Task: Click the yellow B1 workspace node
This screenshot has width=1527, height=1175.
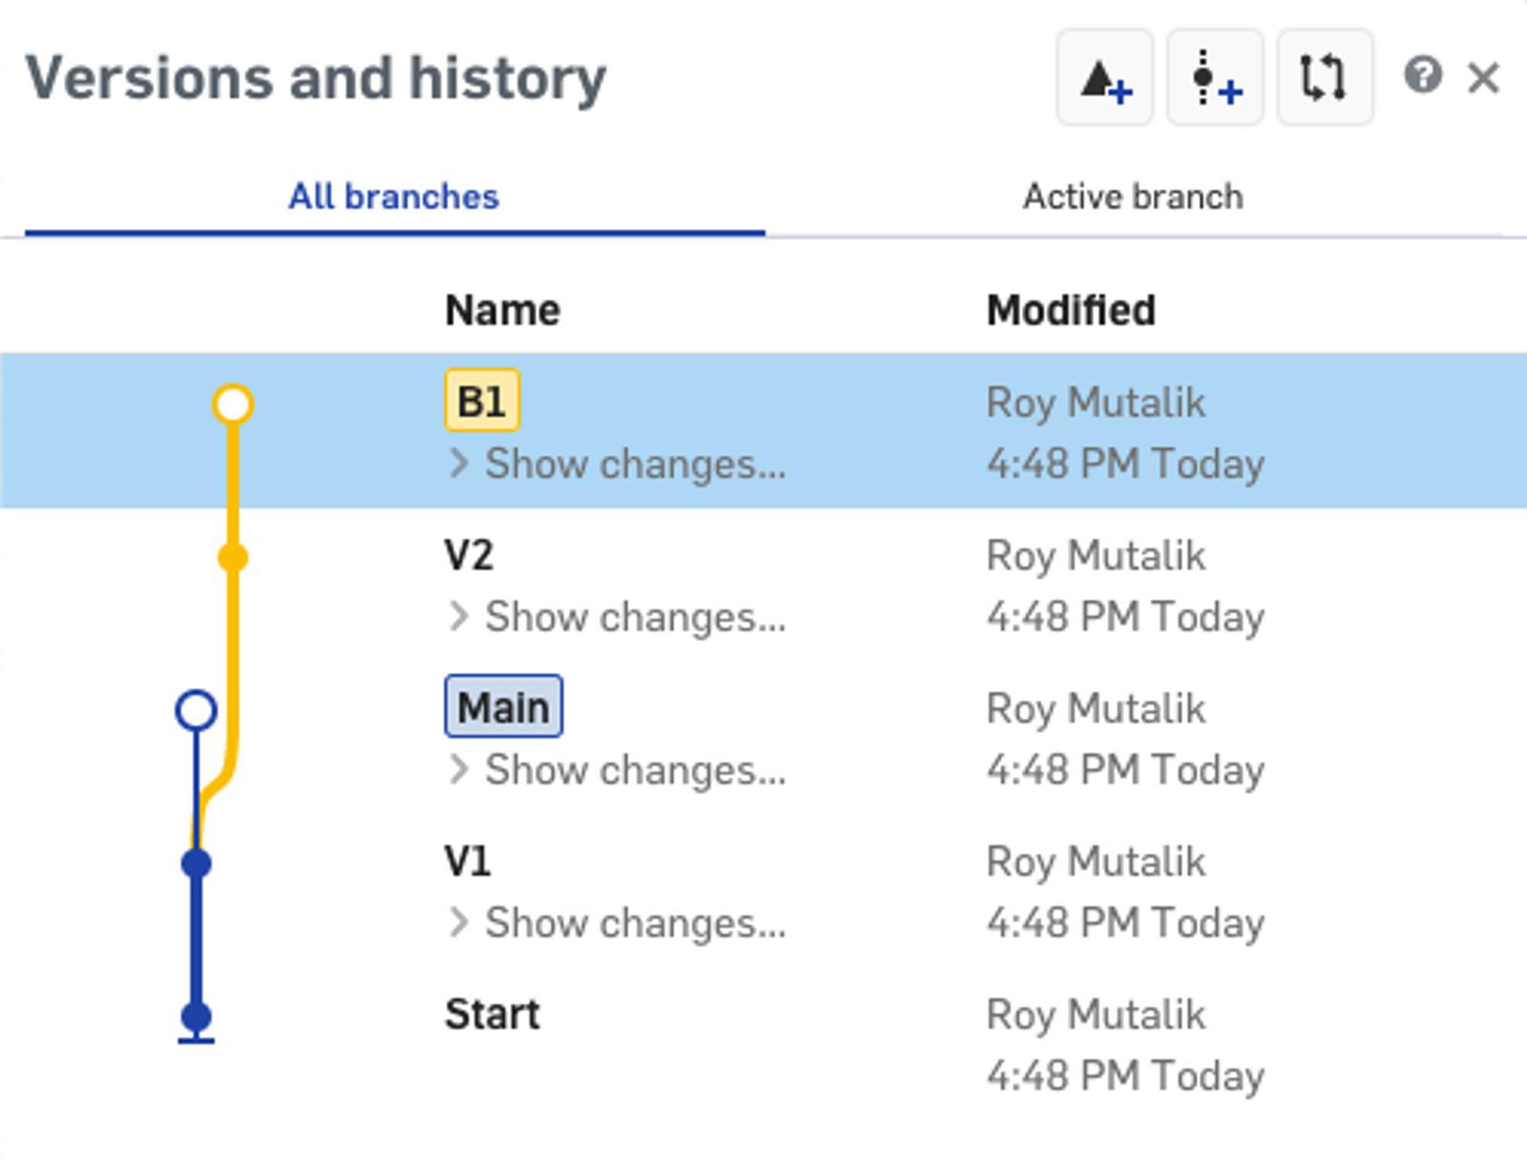Action: 233,404
